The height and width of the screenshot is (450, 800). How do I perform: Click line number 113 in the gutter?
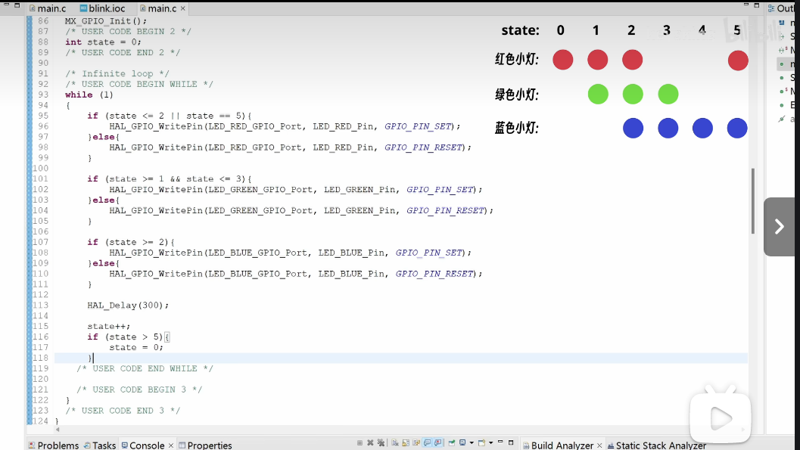(x=41, y=306)
